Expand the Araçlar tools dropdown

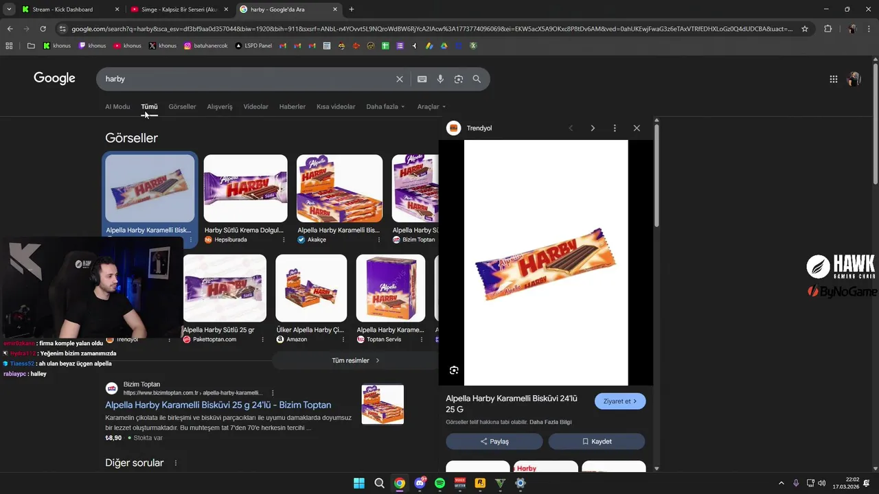432,106
